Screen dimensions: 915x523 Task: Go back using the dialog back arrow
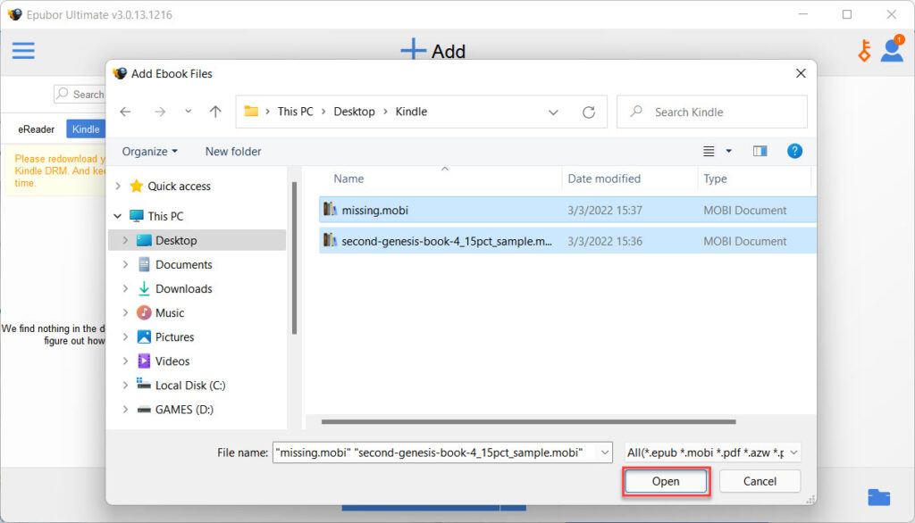pyautogui.click(x=125, y=112)
